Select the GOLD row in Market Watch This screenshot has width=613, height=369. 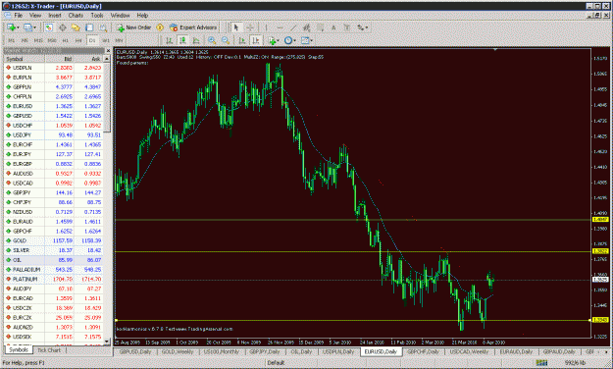pyautogui.click(x=54, y=240)
